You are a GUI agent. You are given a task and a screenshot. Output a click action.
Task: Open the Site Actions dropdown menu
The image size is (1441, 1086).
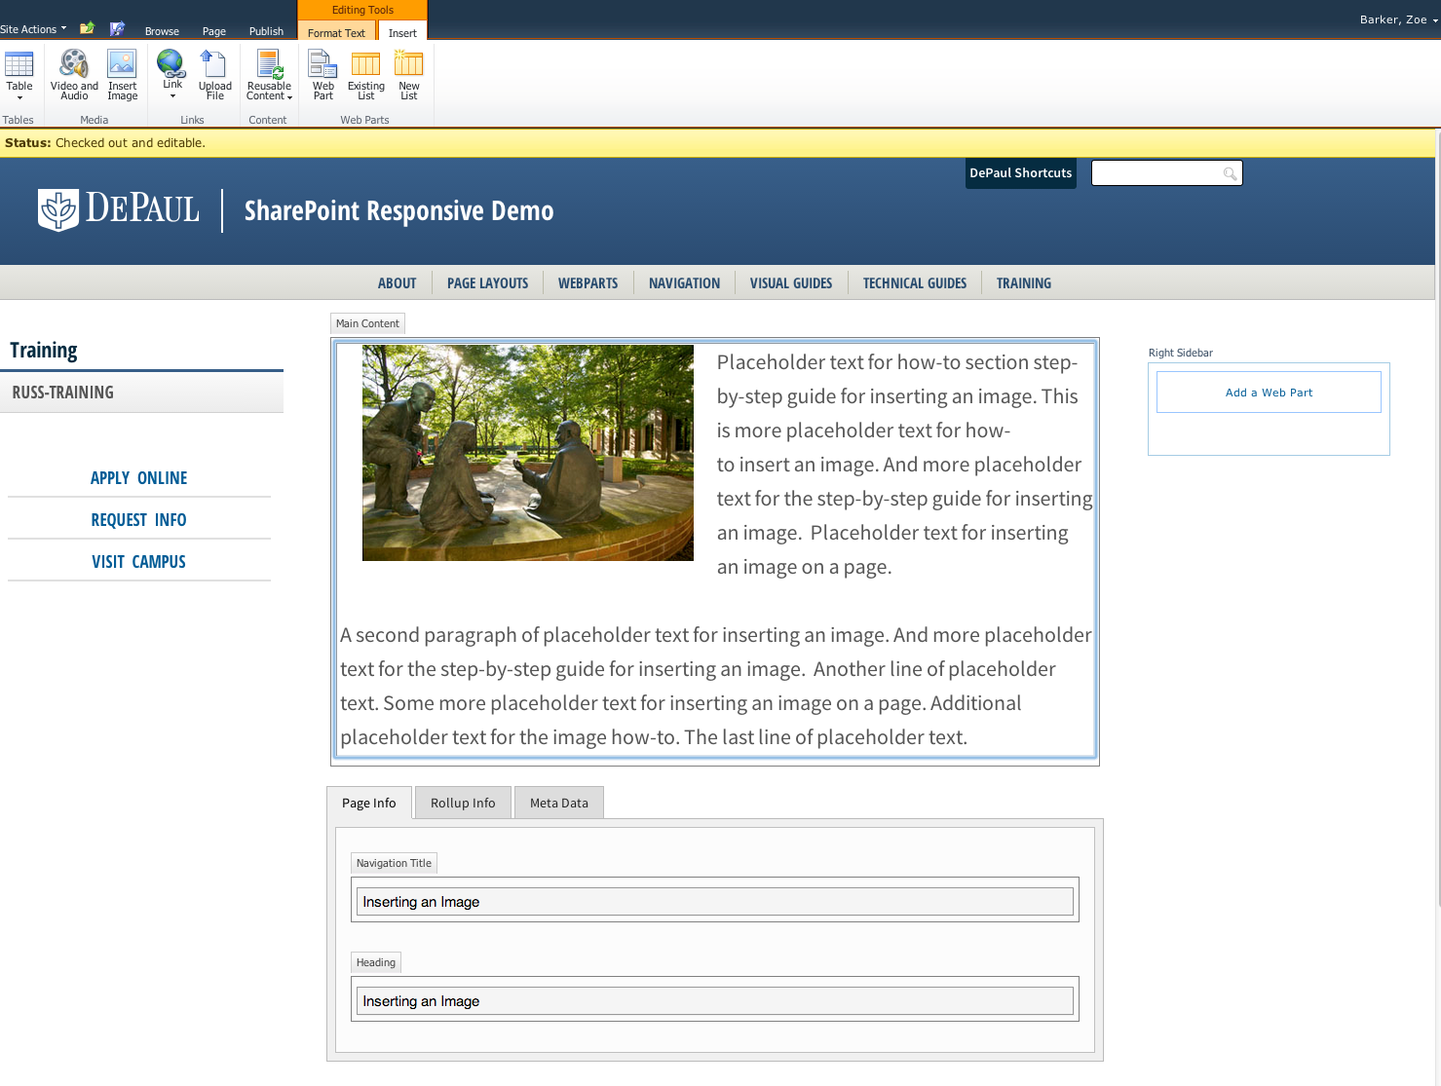(x=33, y=29)
